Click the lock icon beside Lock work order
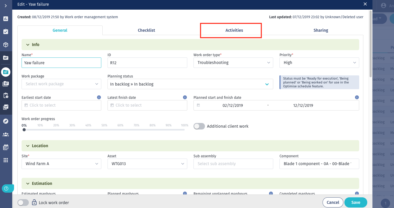 34,202
